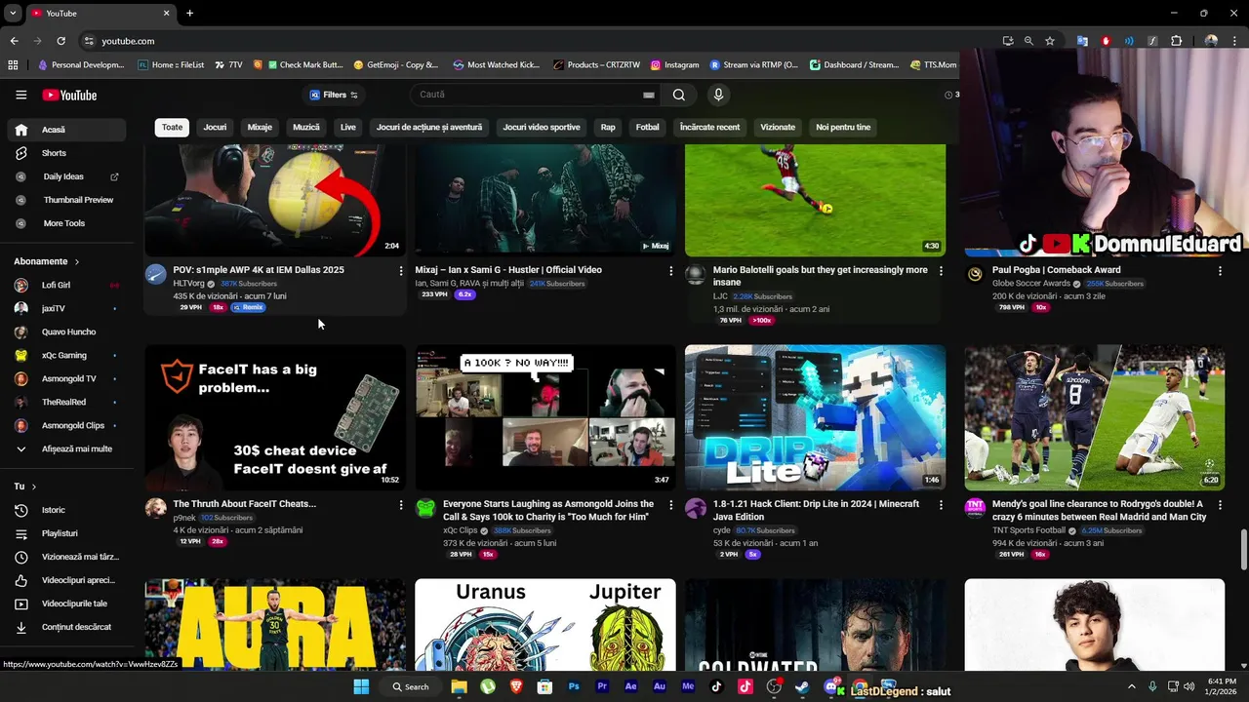Select the Live filter chip

click(348, 127)
